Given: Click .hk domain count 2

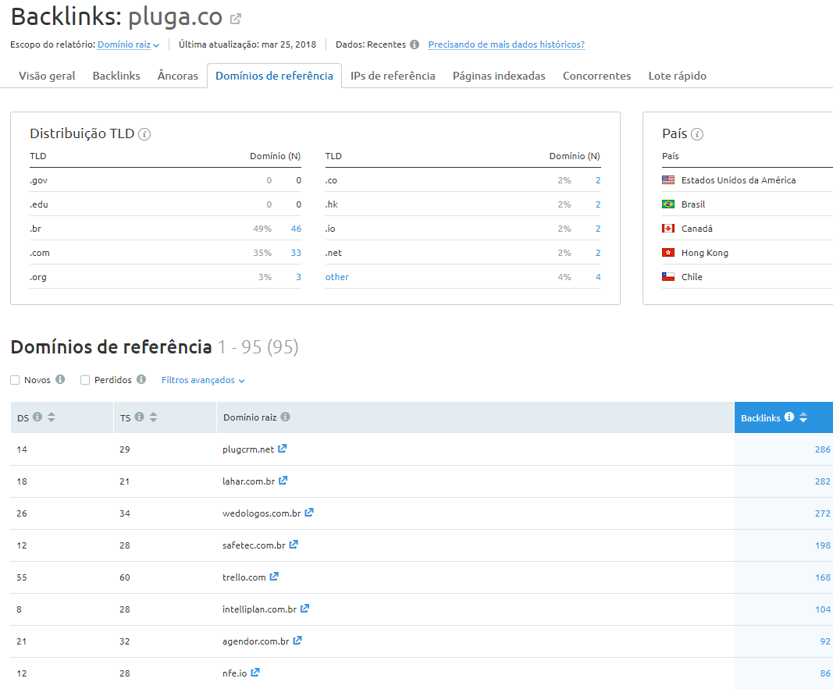Looking at the screenshot, I should click(x=598, y=205).
